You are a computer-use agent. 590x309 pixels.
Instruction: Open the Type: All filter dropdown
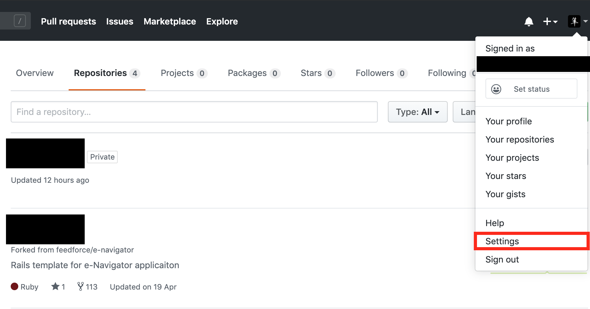pos(417,112)
